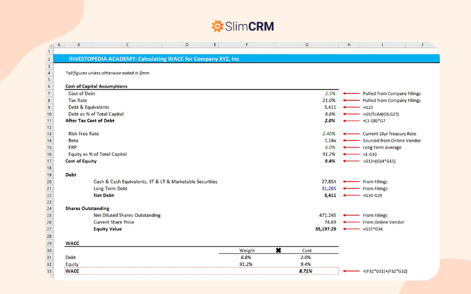The height and width of the screenshot is (294, 471).
Task: Select the 'Debt as % of Total Capital' label
Action: [x=96, y=114]
